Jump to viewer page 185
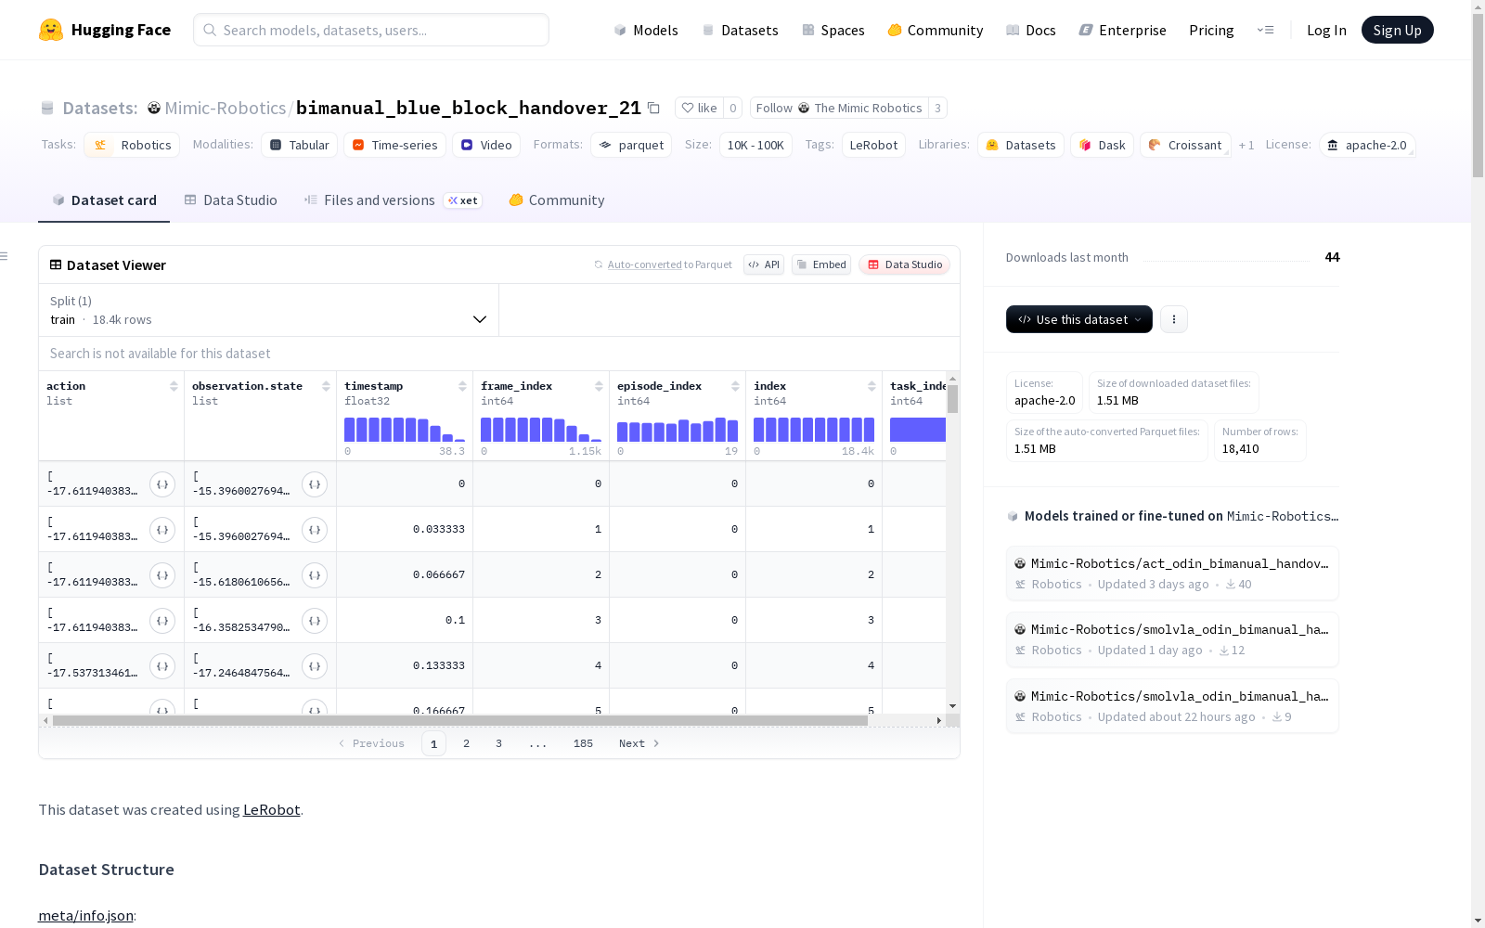This screenshot has width=1485, height=928. pyautogui.click(x=583, y=743)
